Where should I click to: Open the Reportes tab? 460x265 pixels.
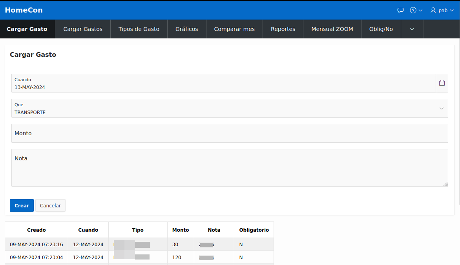(283, 29)
